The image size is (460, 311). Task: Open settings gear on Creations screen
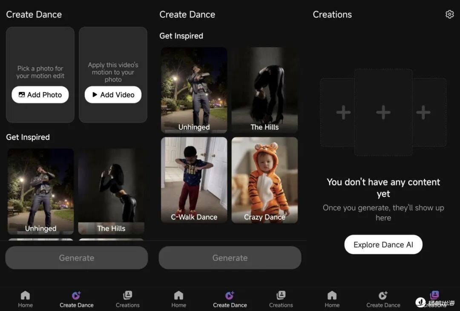[449, 14]
